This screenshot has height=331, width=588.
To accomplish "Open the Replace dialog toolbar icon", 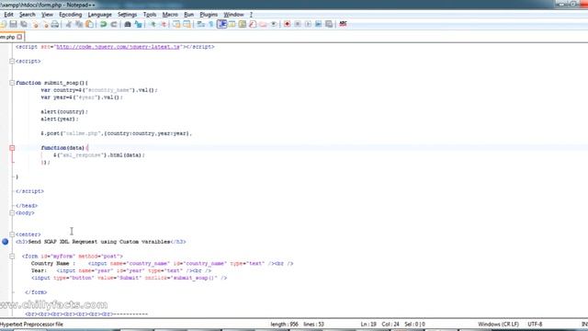I will tap(138, 25).
